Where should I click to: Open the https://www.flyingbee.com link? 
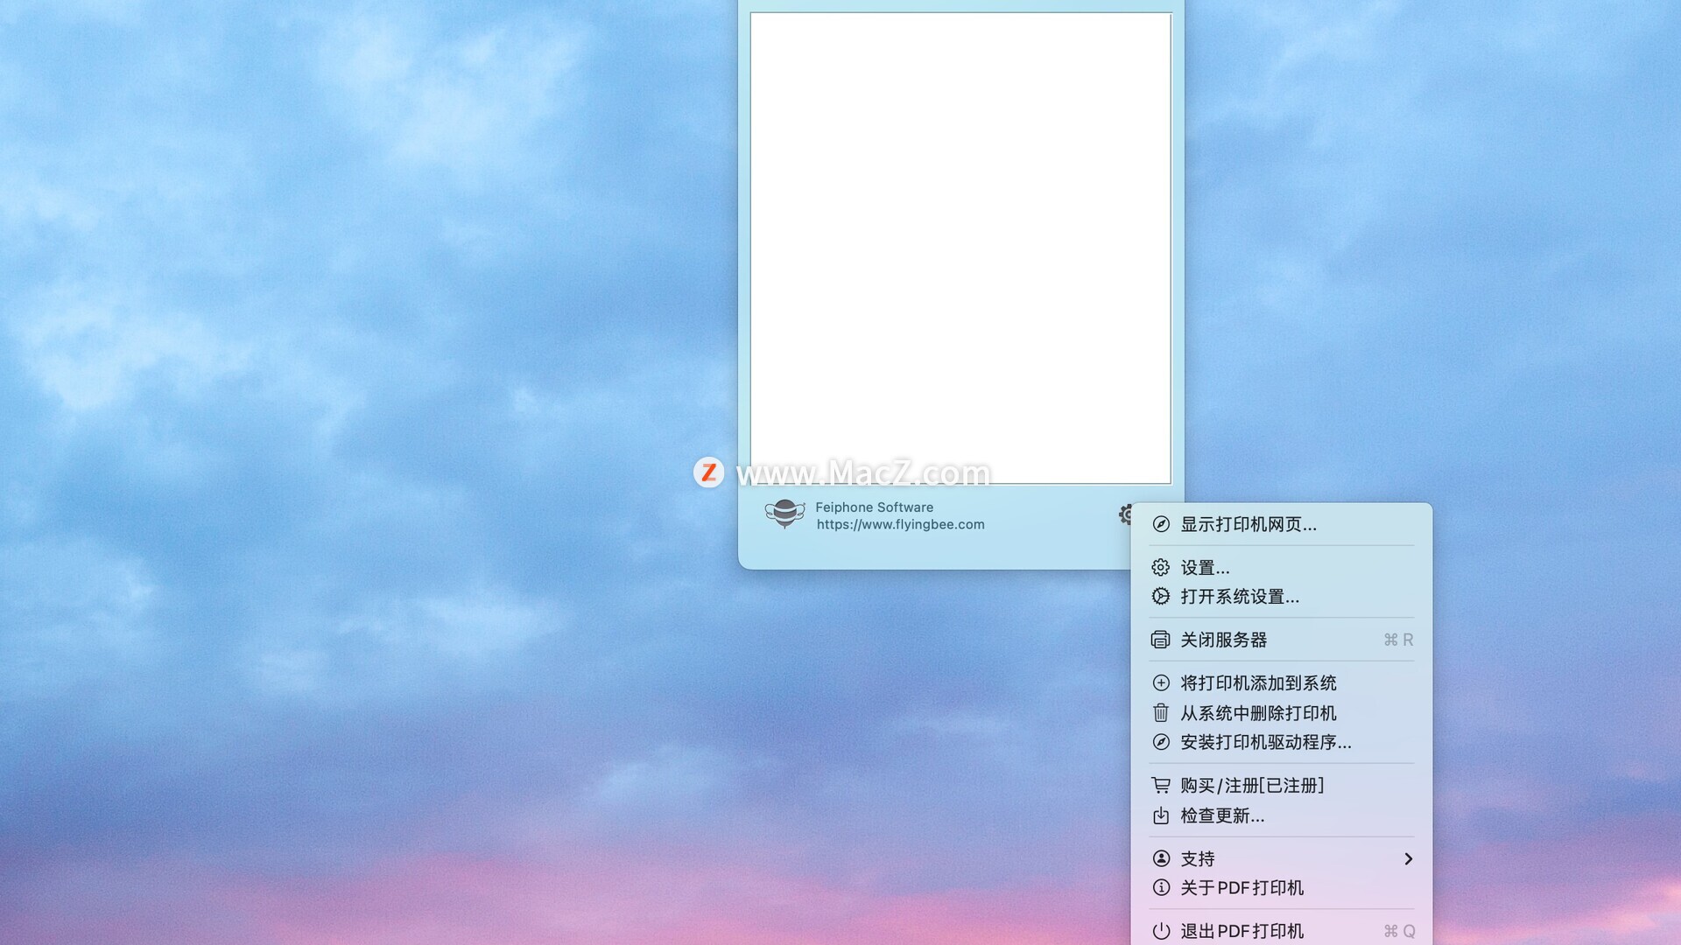tap(900, 525)
